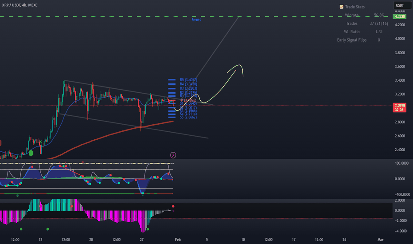Click the red signal dot on the histogram

point(173,206)
